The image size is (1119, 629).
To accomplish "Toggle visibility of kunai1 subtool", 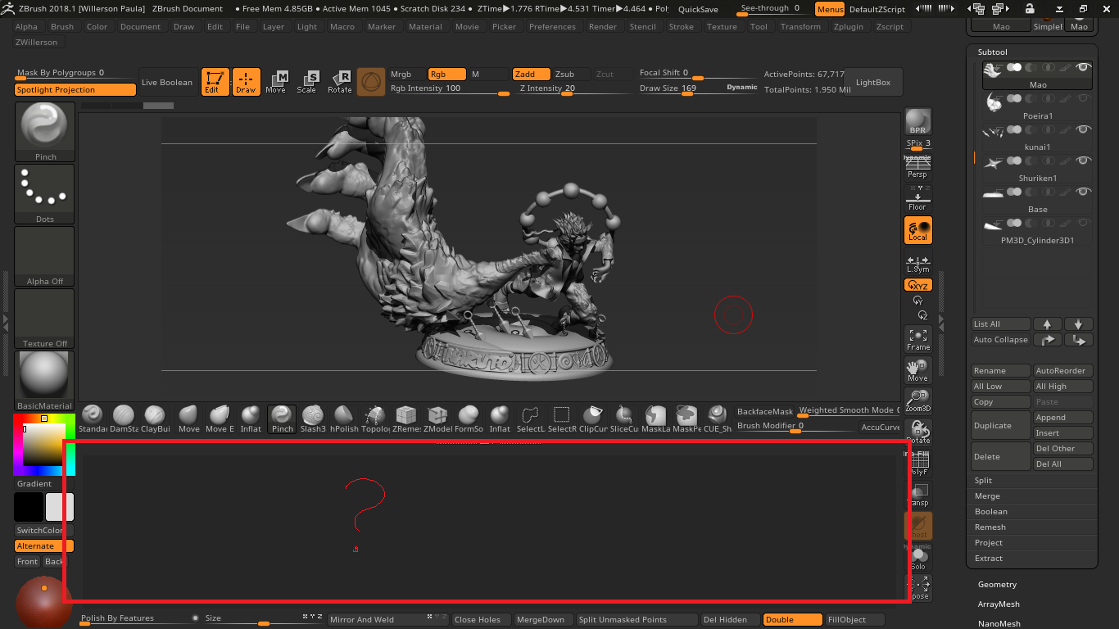I will [1084, 129].
